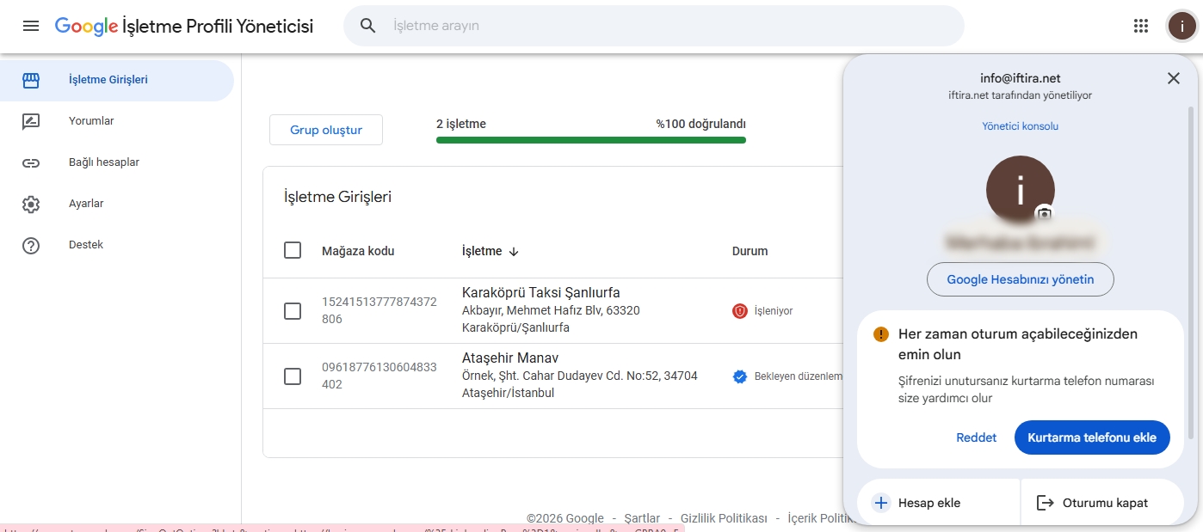Open the Gizlilik Politikası footer link
The width and height of the screenshot is (1203, 532).
(x=724, y=518)
